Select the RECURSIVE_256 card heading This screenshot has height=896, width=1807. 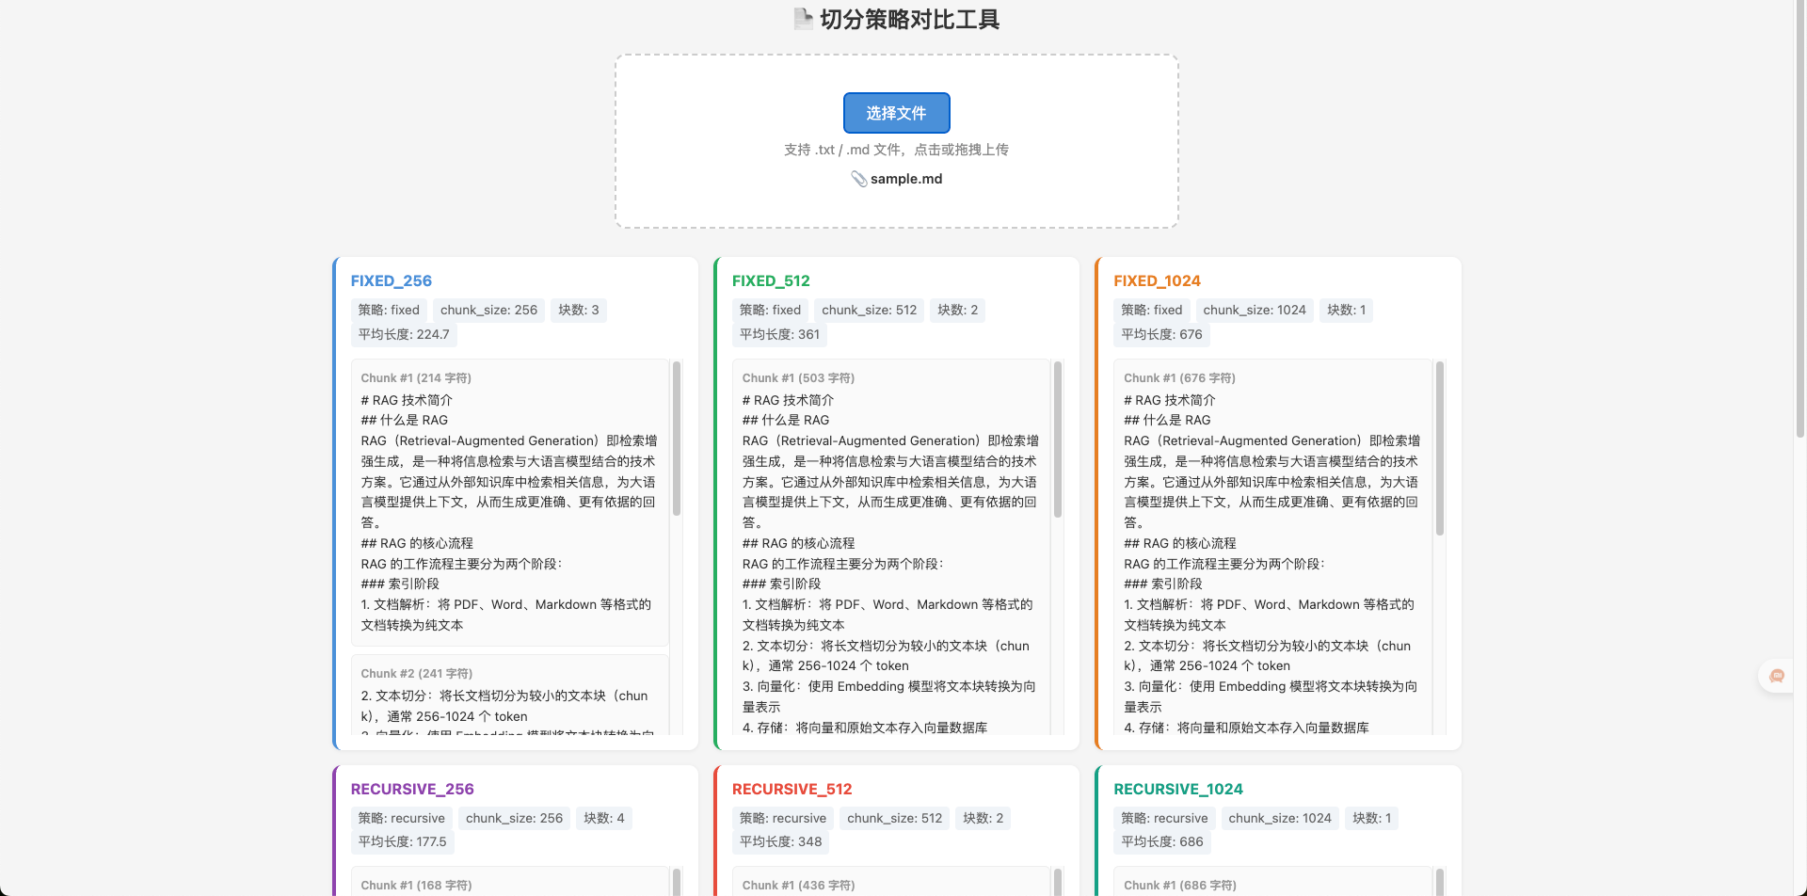[x=412, y=789]
